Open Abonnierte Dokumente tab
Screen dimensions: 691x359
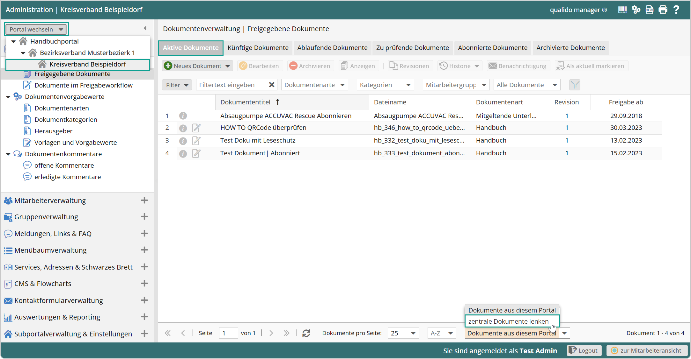[493, 48]
